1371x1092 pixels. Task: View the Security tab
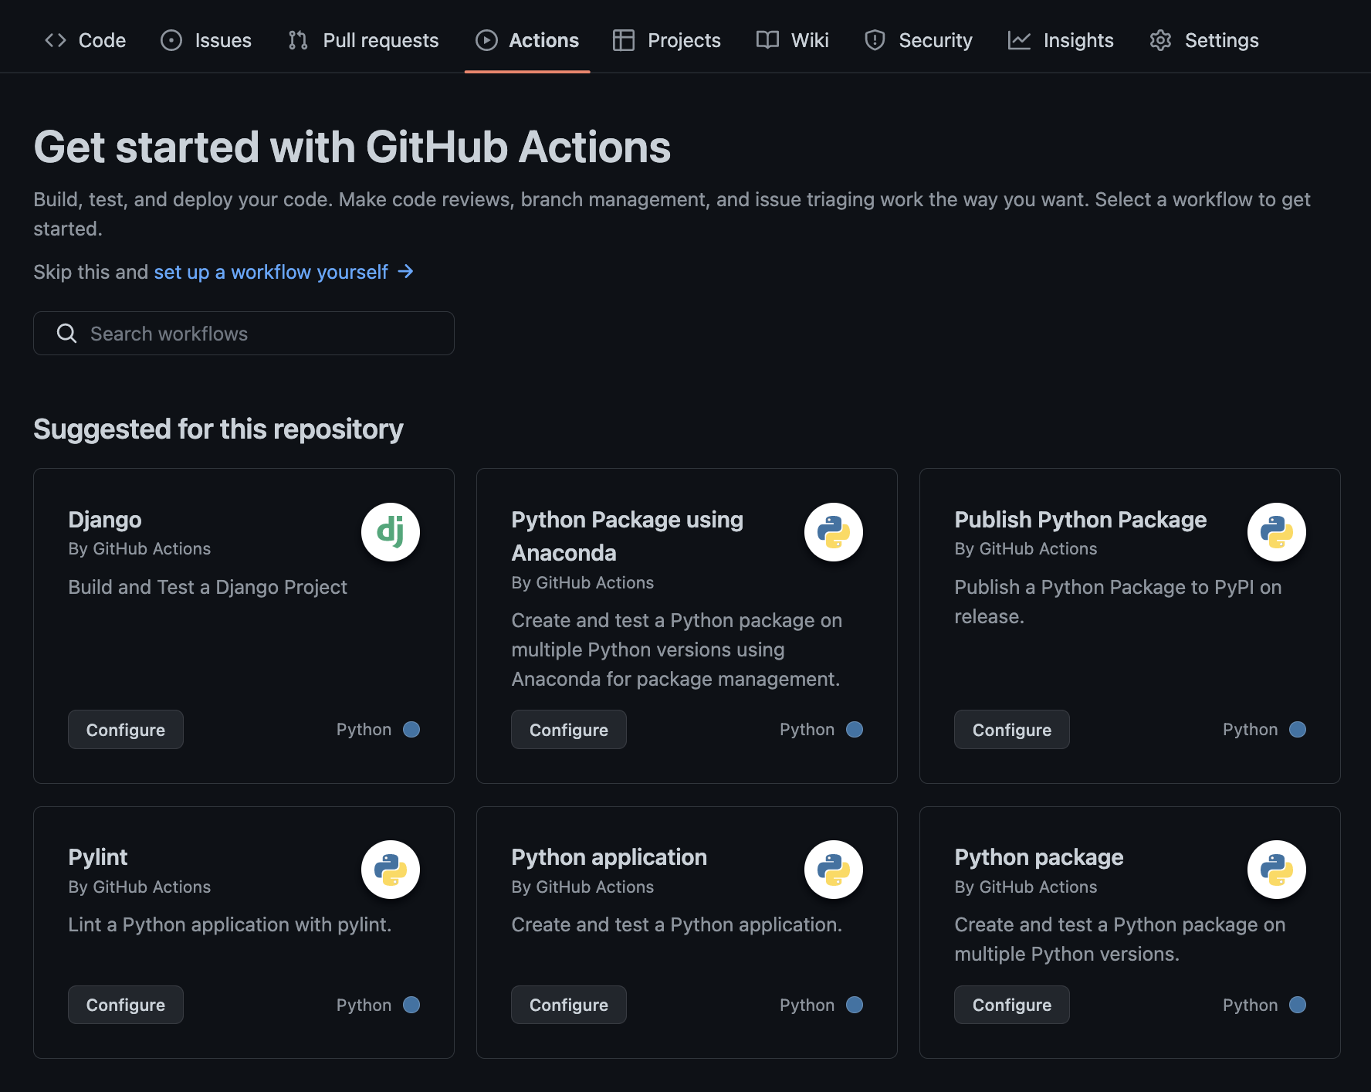point(919,40)
